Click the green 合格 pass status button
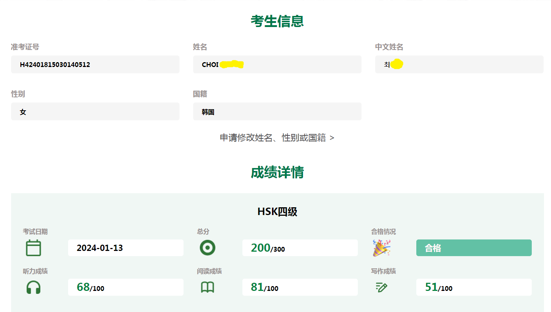This screenshot has width=551, height=312. (474, 248)
